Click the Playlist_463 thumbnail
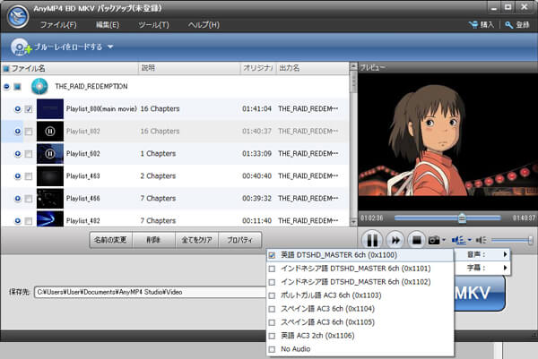The image size is (538, 359). [x=50, y=176]
